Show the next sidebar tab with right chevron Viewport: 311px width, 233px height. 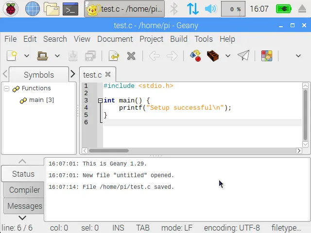click(73, 74)
